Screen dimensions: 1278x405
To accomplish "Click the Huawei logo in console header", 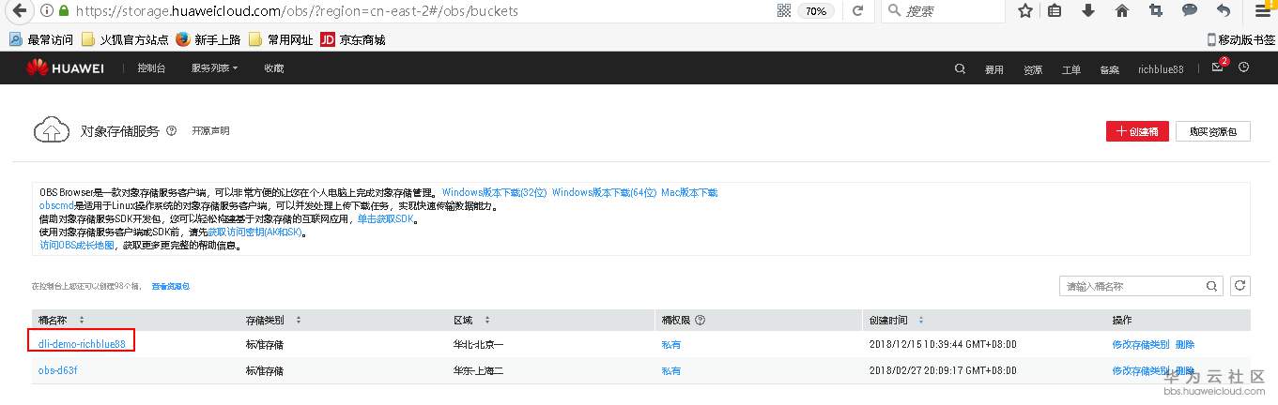I will (65, 68).
